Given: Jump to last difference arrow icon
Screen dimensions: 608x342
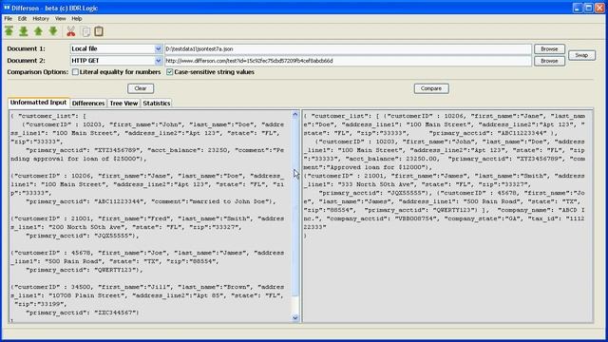Looking at the screenshot, I should pyautogui.click(x=23, y=31).
